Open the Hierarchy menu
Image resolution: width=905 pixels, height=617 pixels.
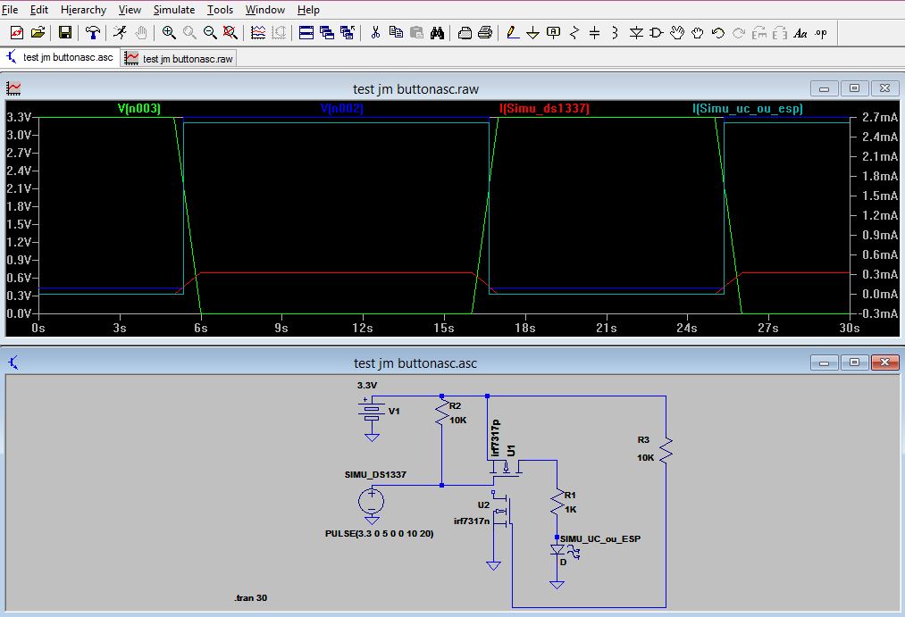[83, 10]
